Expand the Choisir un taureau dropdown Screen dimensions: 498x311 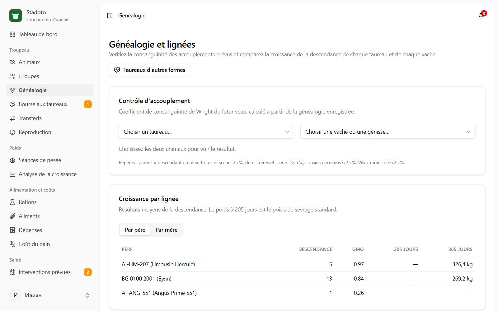click(206, 132)
